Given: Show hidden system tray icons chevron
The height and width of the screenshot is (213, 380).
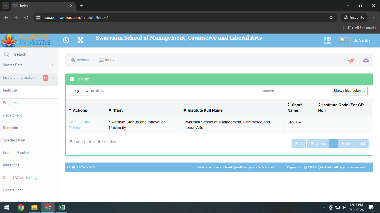Looking at the screenshot, I should tap(324, 207).
